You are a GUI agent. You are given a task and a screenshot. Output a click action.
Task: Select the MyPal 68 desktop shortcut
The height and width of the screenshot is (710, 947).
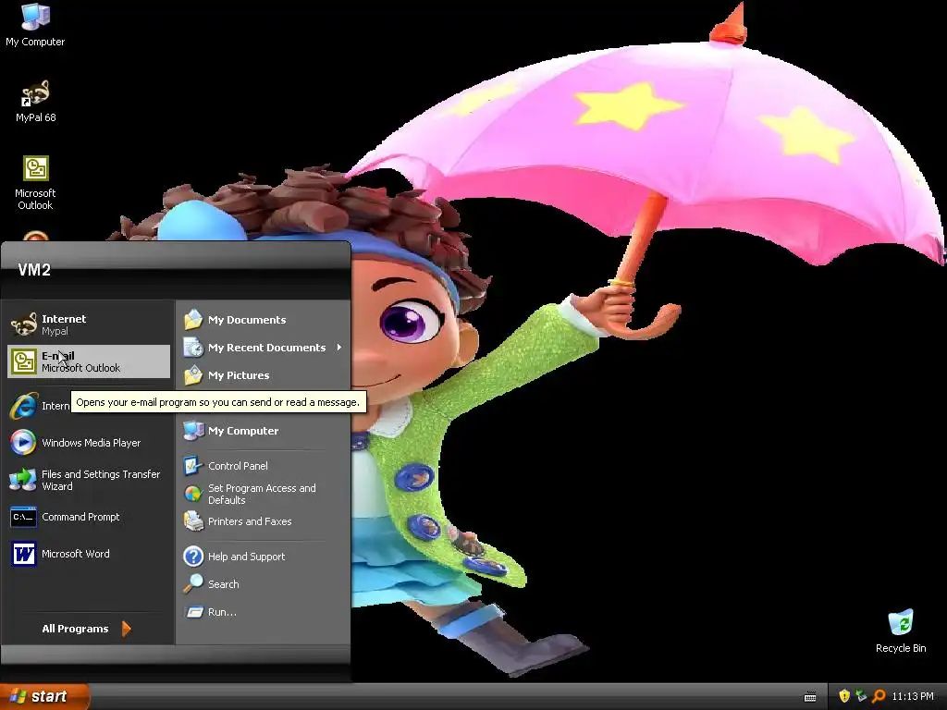pyautogui.click(x=35, y=101)
